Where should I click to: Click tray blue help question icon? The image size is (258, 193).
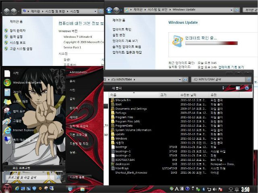[x=187, y=189]
